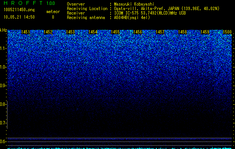
Task: Click the 0.9 kHz axis label
Action: (x=3, y=86)
